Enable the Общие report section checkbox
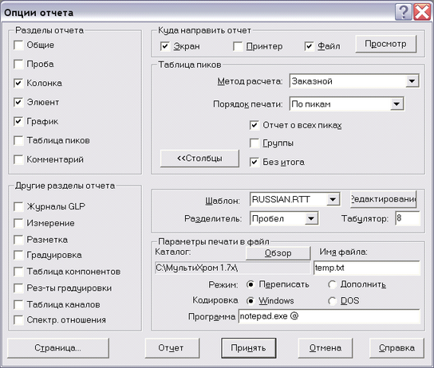Screen dimensions: 434x368 (18, 45)
